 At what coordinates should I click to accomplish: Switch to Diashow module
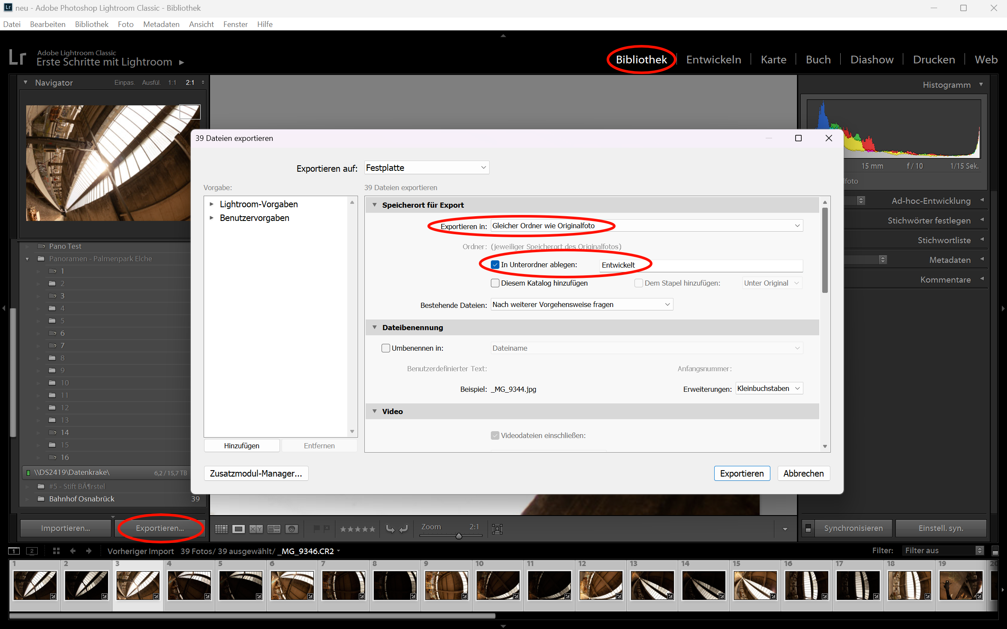(872, 60)
